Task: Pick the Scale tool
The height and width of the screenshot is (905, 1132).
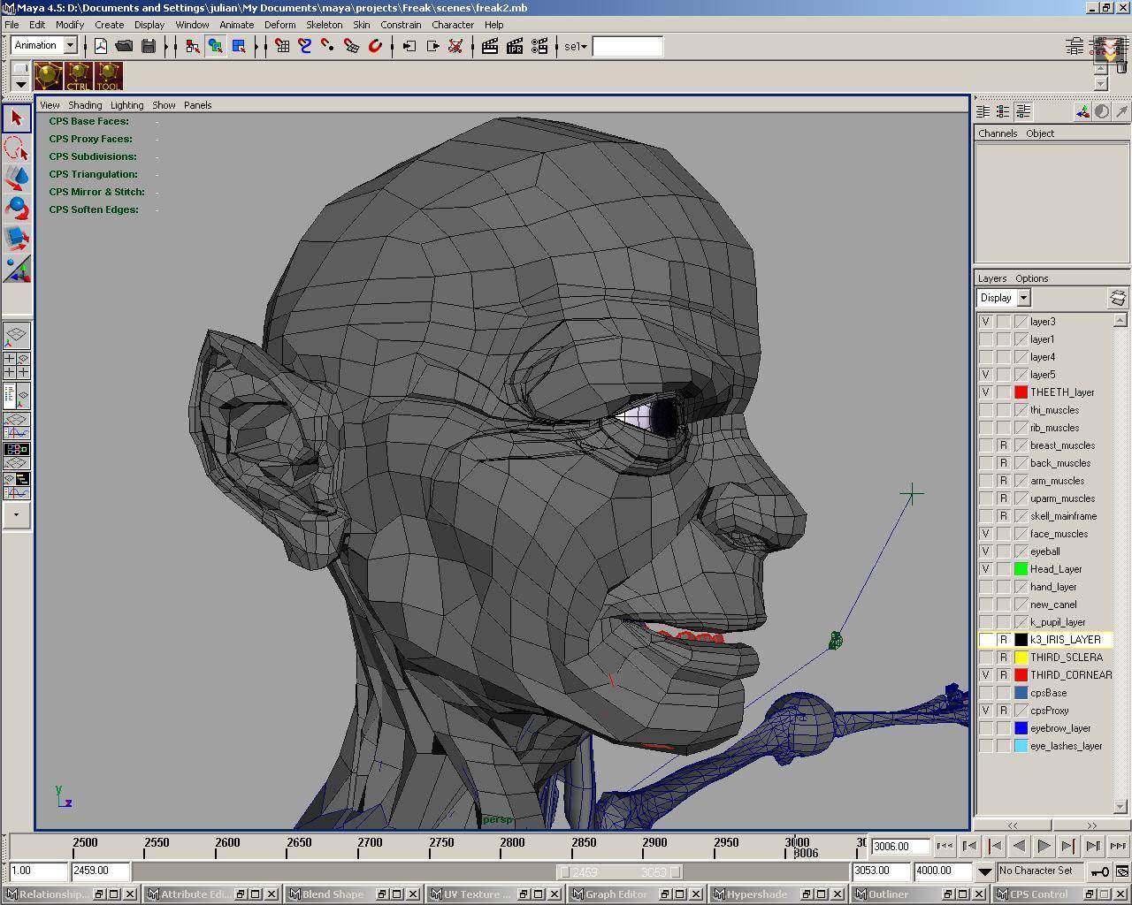Action: [17, 238]
